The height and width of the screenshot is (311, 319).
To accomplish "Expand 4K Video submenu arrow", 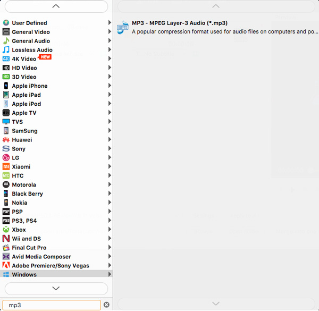I will coord(110,58).
